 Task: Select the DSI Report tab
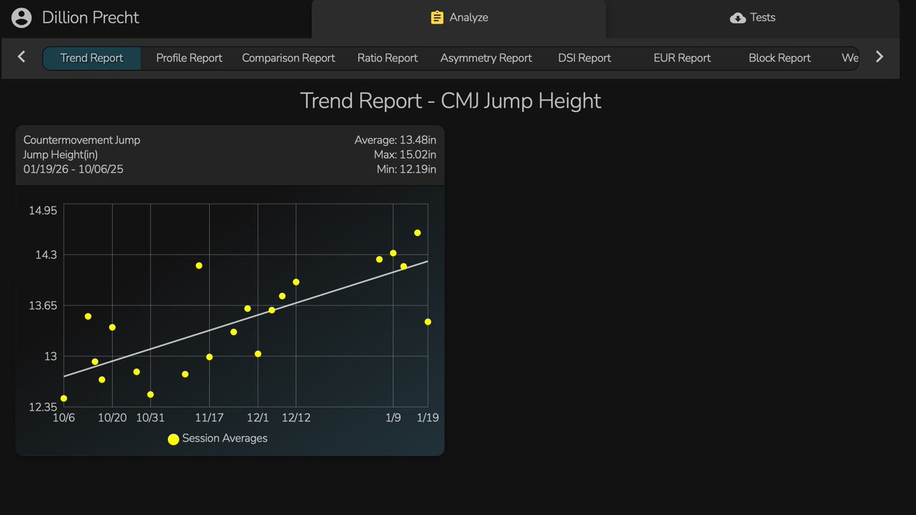[585, 58]
